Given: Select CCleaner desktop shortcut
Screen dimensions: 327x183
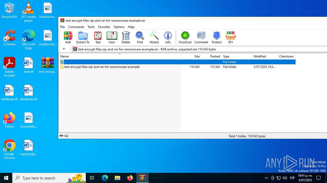Looking at the screenshot, I should click(9, 38).
